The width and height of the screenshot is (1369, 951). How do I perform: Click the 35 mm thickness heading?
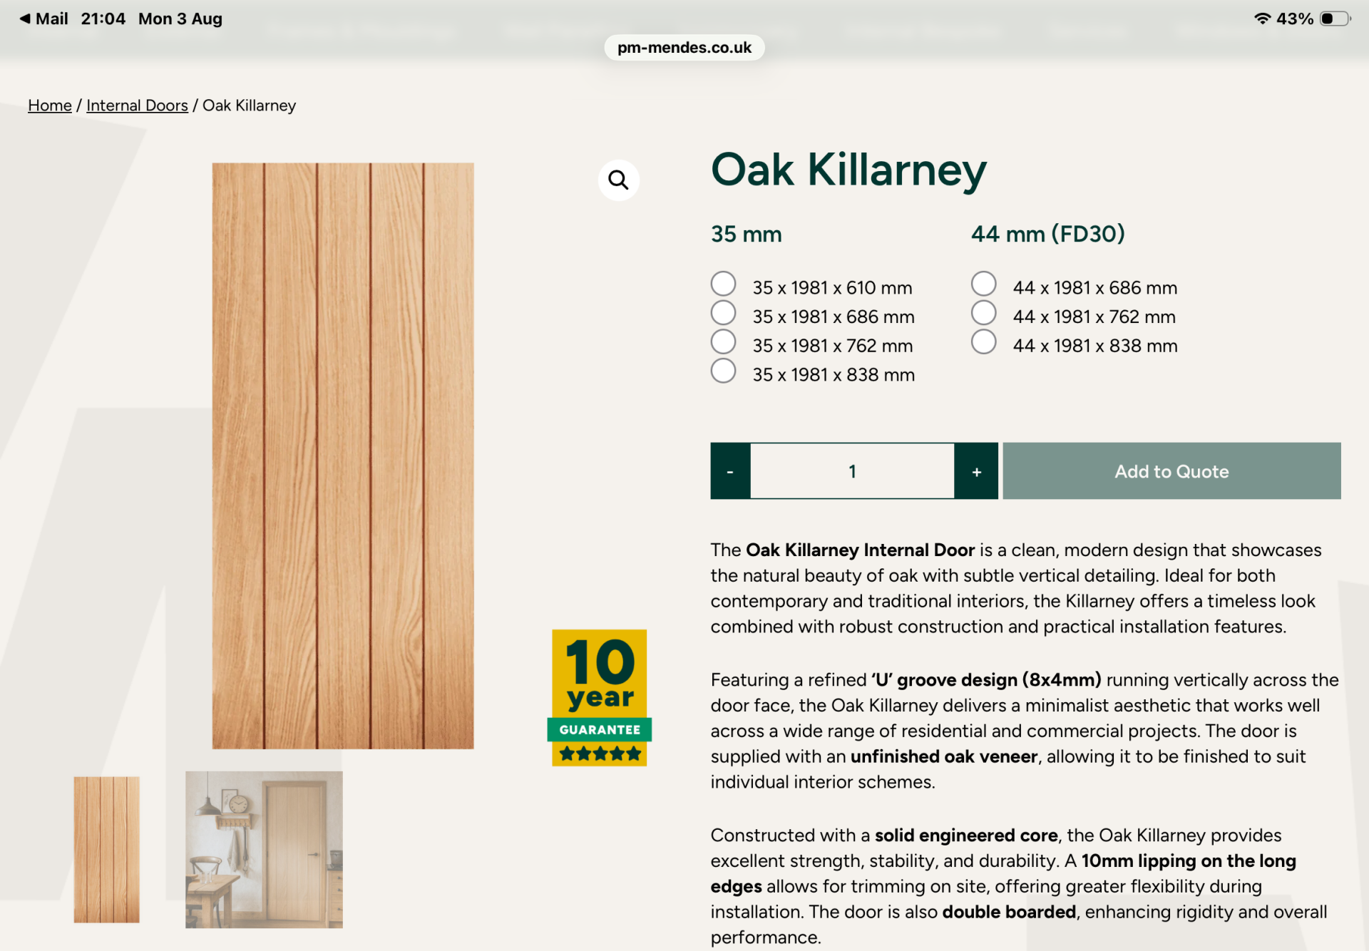click(746, 234)
